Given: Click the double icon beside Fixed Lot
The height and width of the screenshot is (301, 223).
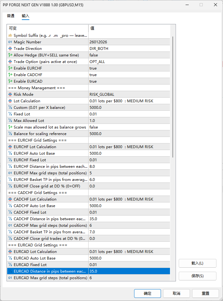Looking at the screenshot, I should coord(10,114).
